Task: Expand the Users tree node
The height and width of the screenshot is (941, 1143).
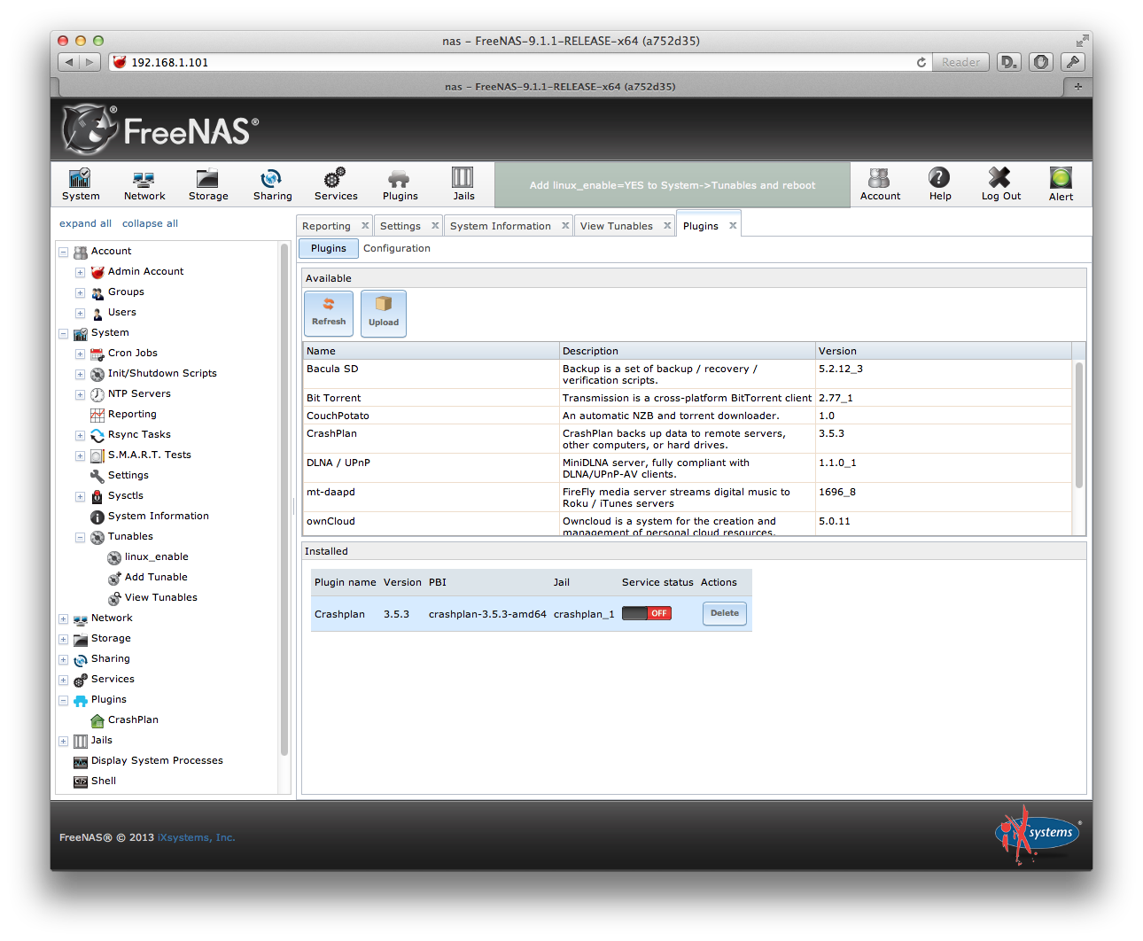Action: 80,313
